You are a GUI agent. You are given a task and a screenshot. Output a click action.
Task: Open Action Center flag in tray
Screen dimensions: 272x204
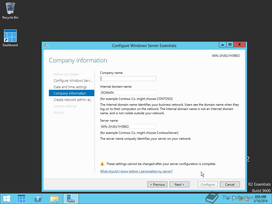click(234, 199)
